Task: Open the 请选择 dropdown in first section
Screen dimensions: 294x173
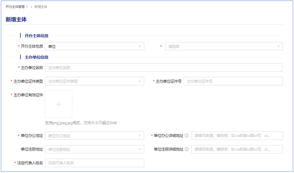Action: tap(224, 46)
